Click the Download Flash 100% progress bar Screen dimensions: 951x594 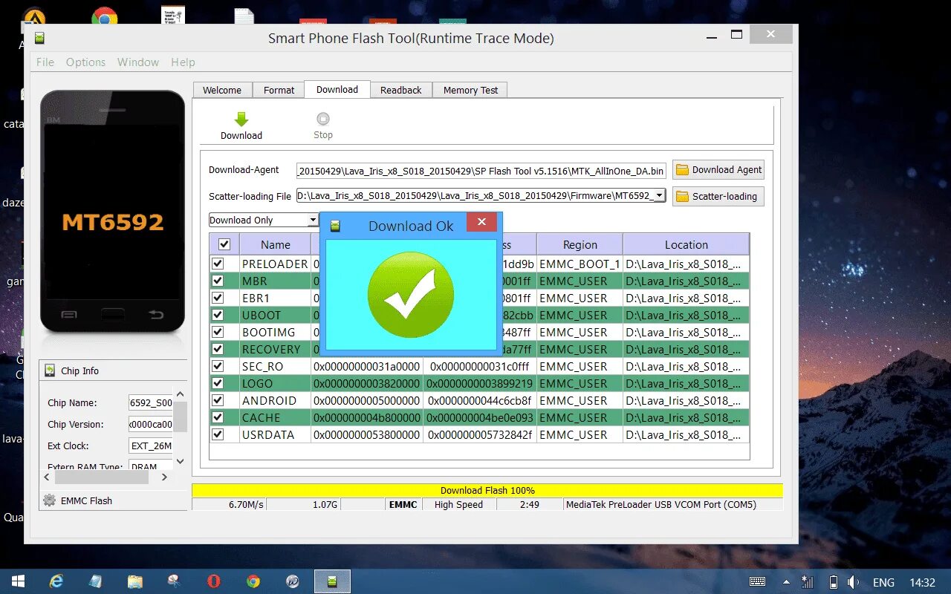tap(487, 490)
